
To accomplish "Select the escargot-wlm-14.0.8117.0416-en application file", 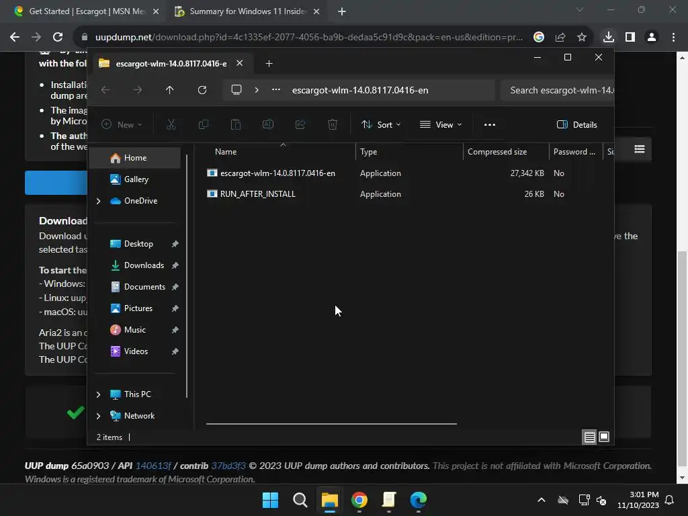I will coord(277,173).
